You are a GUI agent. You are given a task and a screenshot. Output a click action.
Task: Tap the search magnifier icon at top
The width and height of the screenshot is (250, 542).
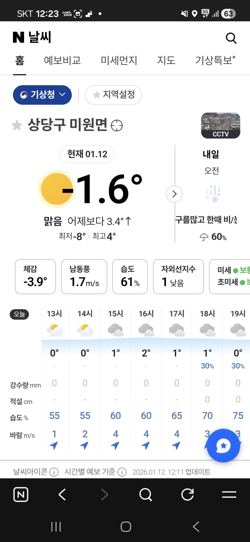pyautogui.click(x=231, y=38)
